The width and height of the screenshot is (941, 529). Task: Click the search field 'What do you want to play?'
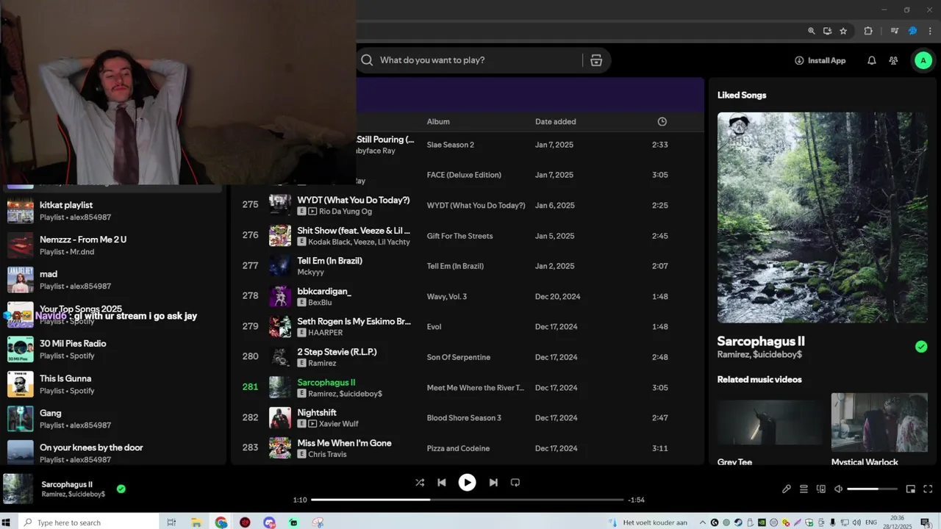[x=478, y=60]
